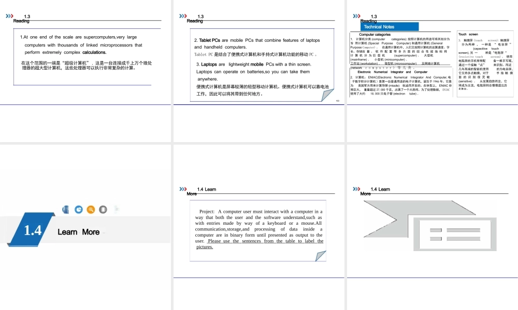This screenshot has width=518, height=310.
Task: Click the page curl corner on the Project slide
Action: pos(321,256)
